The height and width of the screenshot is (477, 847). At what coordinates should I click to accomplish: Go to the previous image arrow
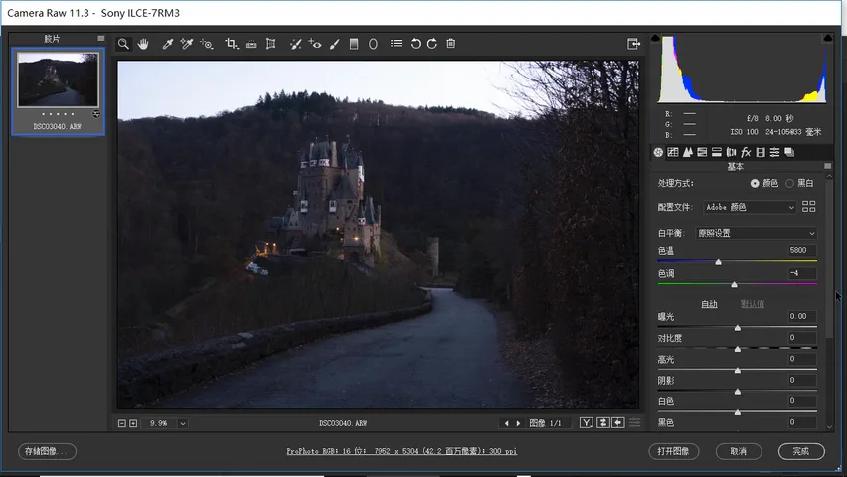[x=506, y=423]
